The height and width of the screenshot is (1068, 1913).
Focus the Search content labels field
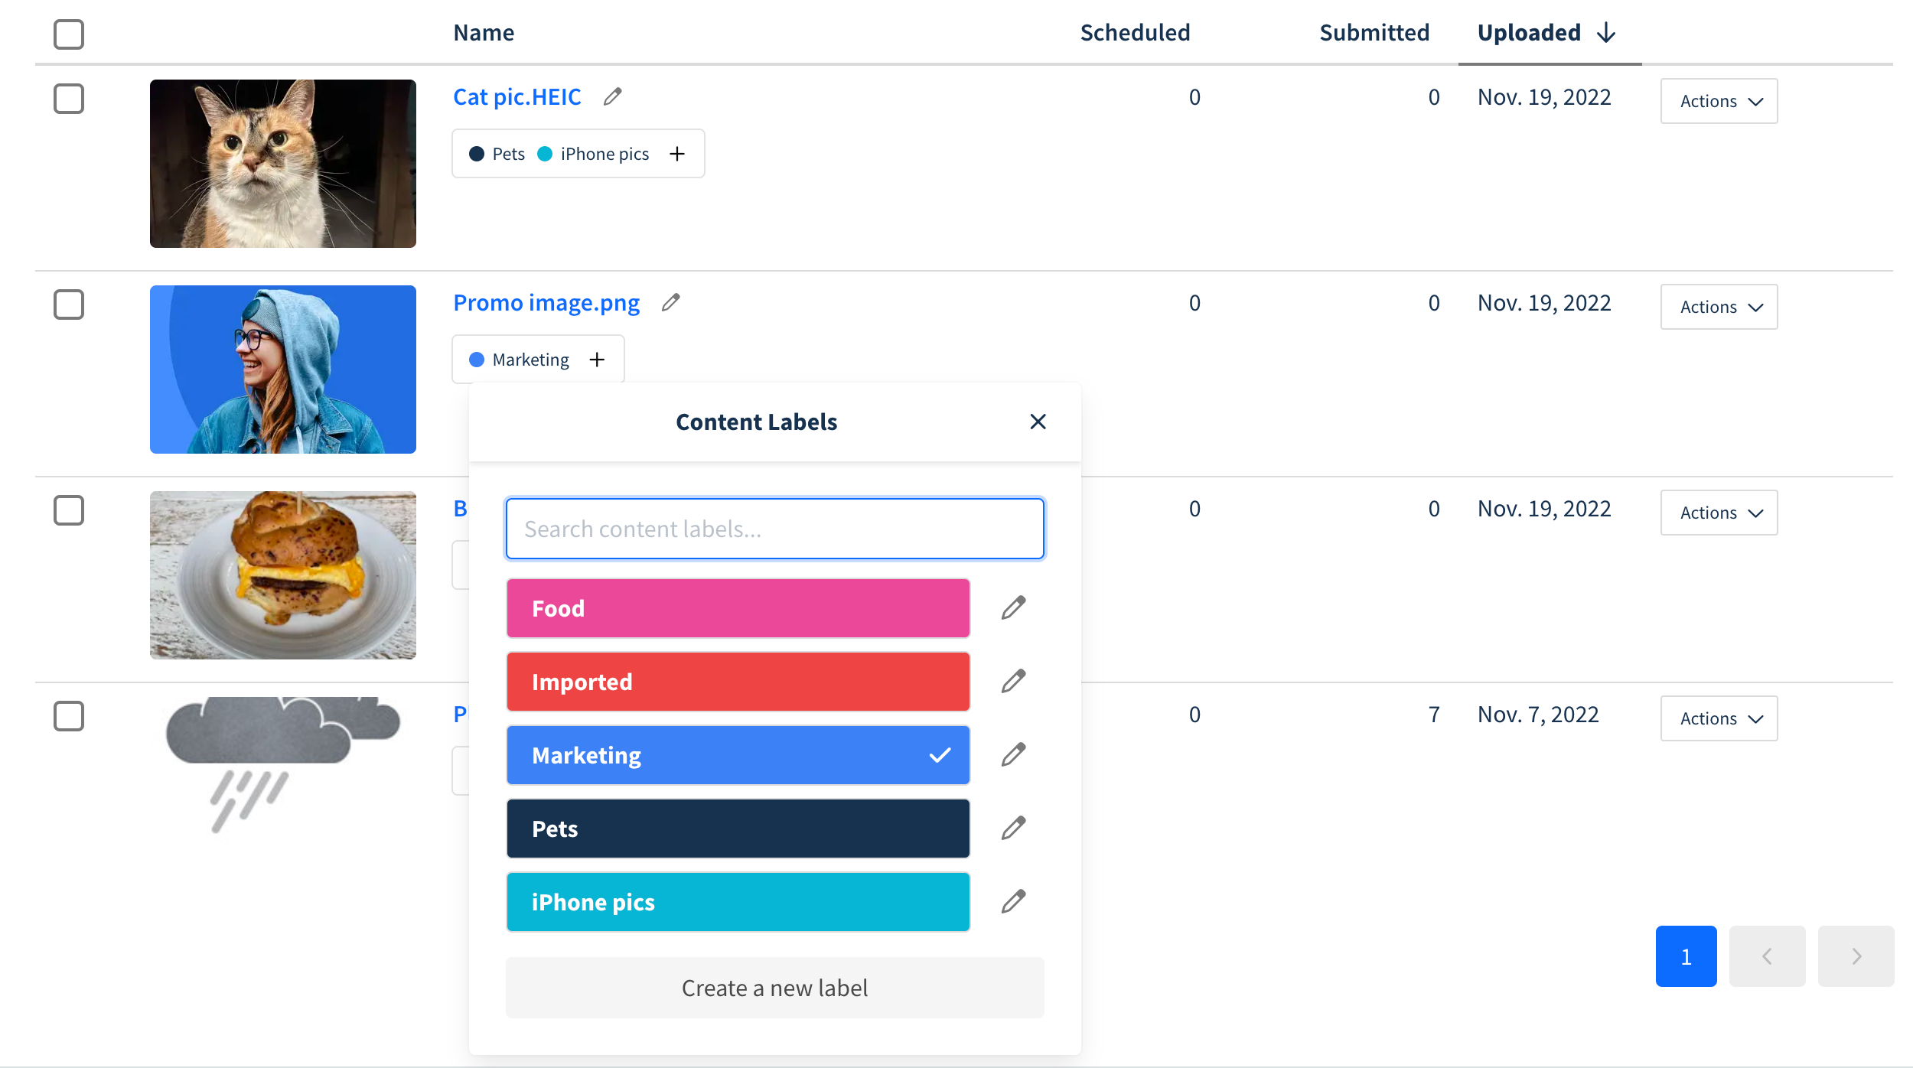coord(774,529)
